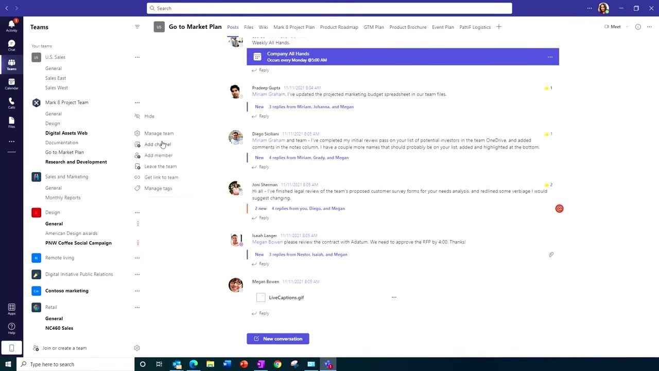This screenshot has height=371, width=659.
Task: Expand 4 replies from Miriam, Grady, and Megan
Action: tap(308, 158)
